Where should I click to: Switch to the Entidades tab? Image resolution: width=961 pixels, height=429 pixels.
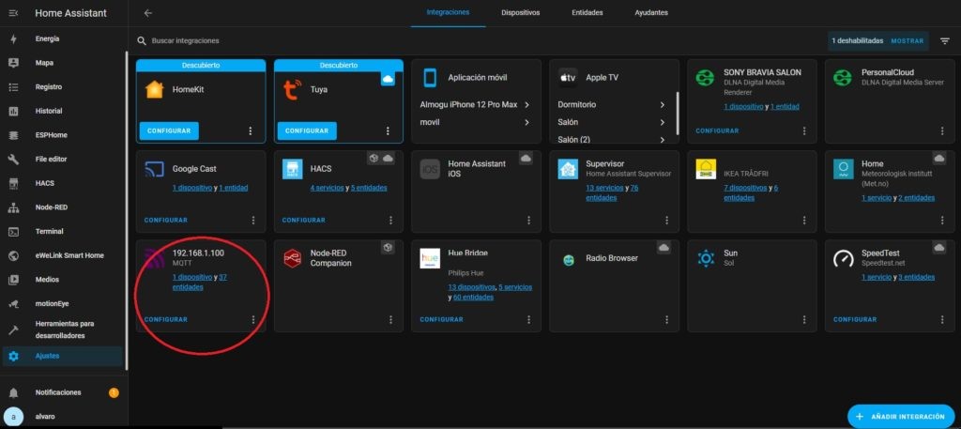coord(587,13)
